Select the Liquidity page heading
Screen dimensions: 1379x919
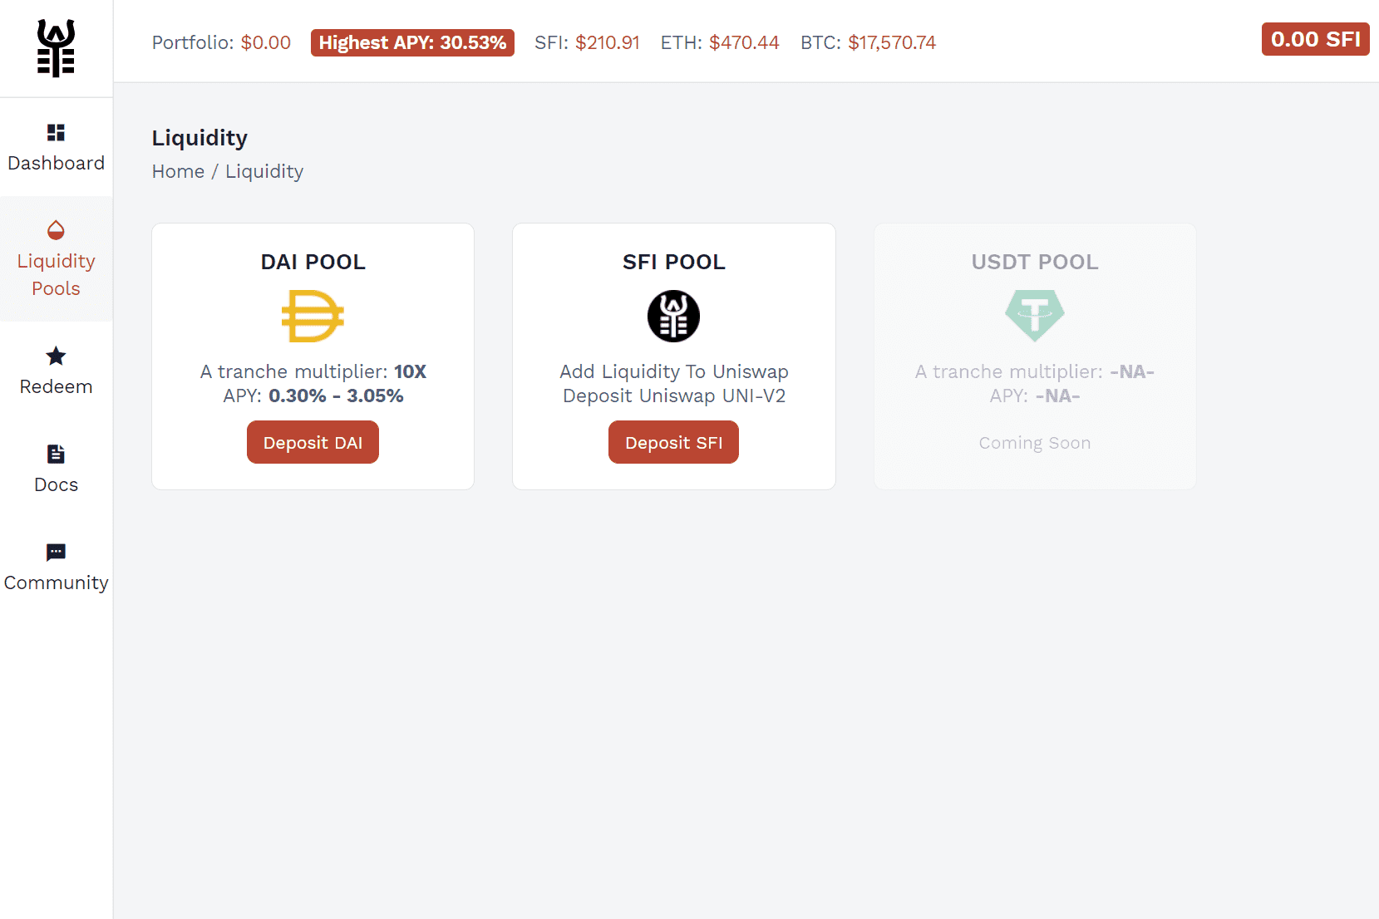coord(199,138)
